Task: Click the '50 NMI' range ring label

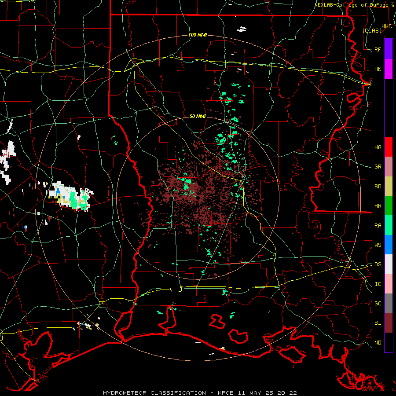Action: [198, 116]
